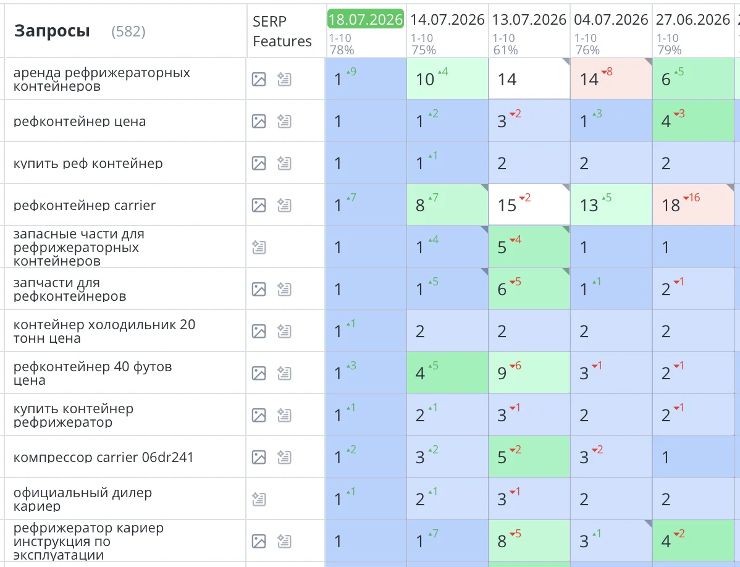This screenshot has width=740, height=567.
Task: Click corner marker on рефконтейнер carrier 14.07 cell
Action: pyautogui.click(x=485, y=187)
